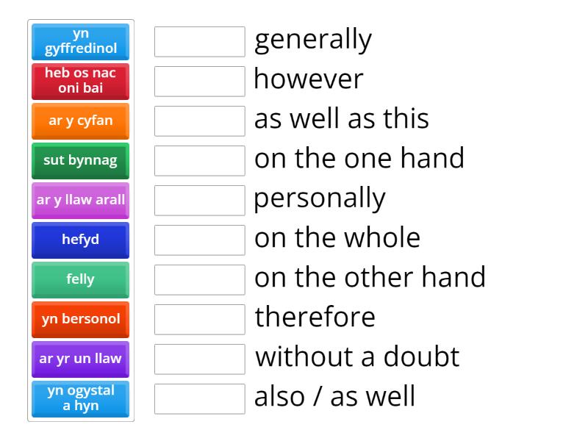Click the red 'heb os nac oni bai' tile
Screen dimensions: 588x441
click(x=80, y=81)
